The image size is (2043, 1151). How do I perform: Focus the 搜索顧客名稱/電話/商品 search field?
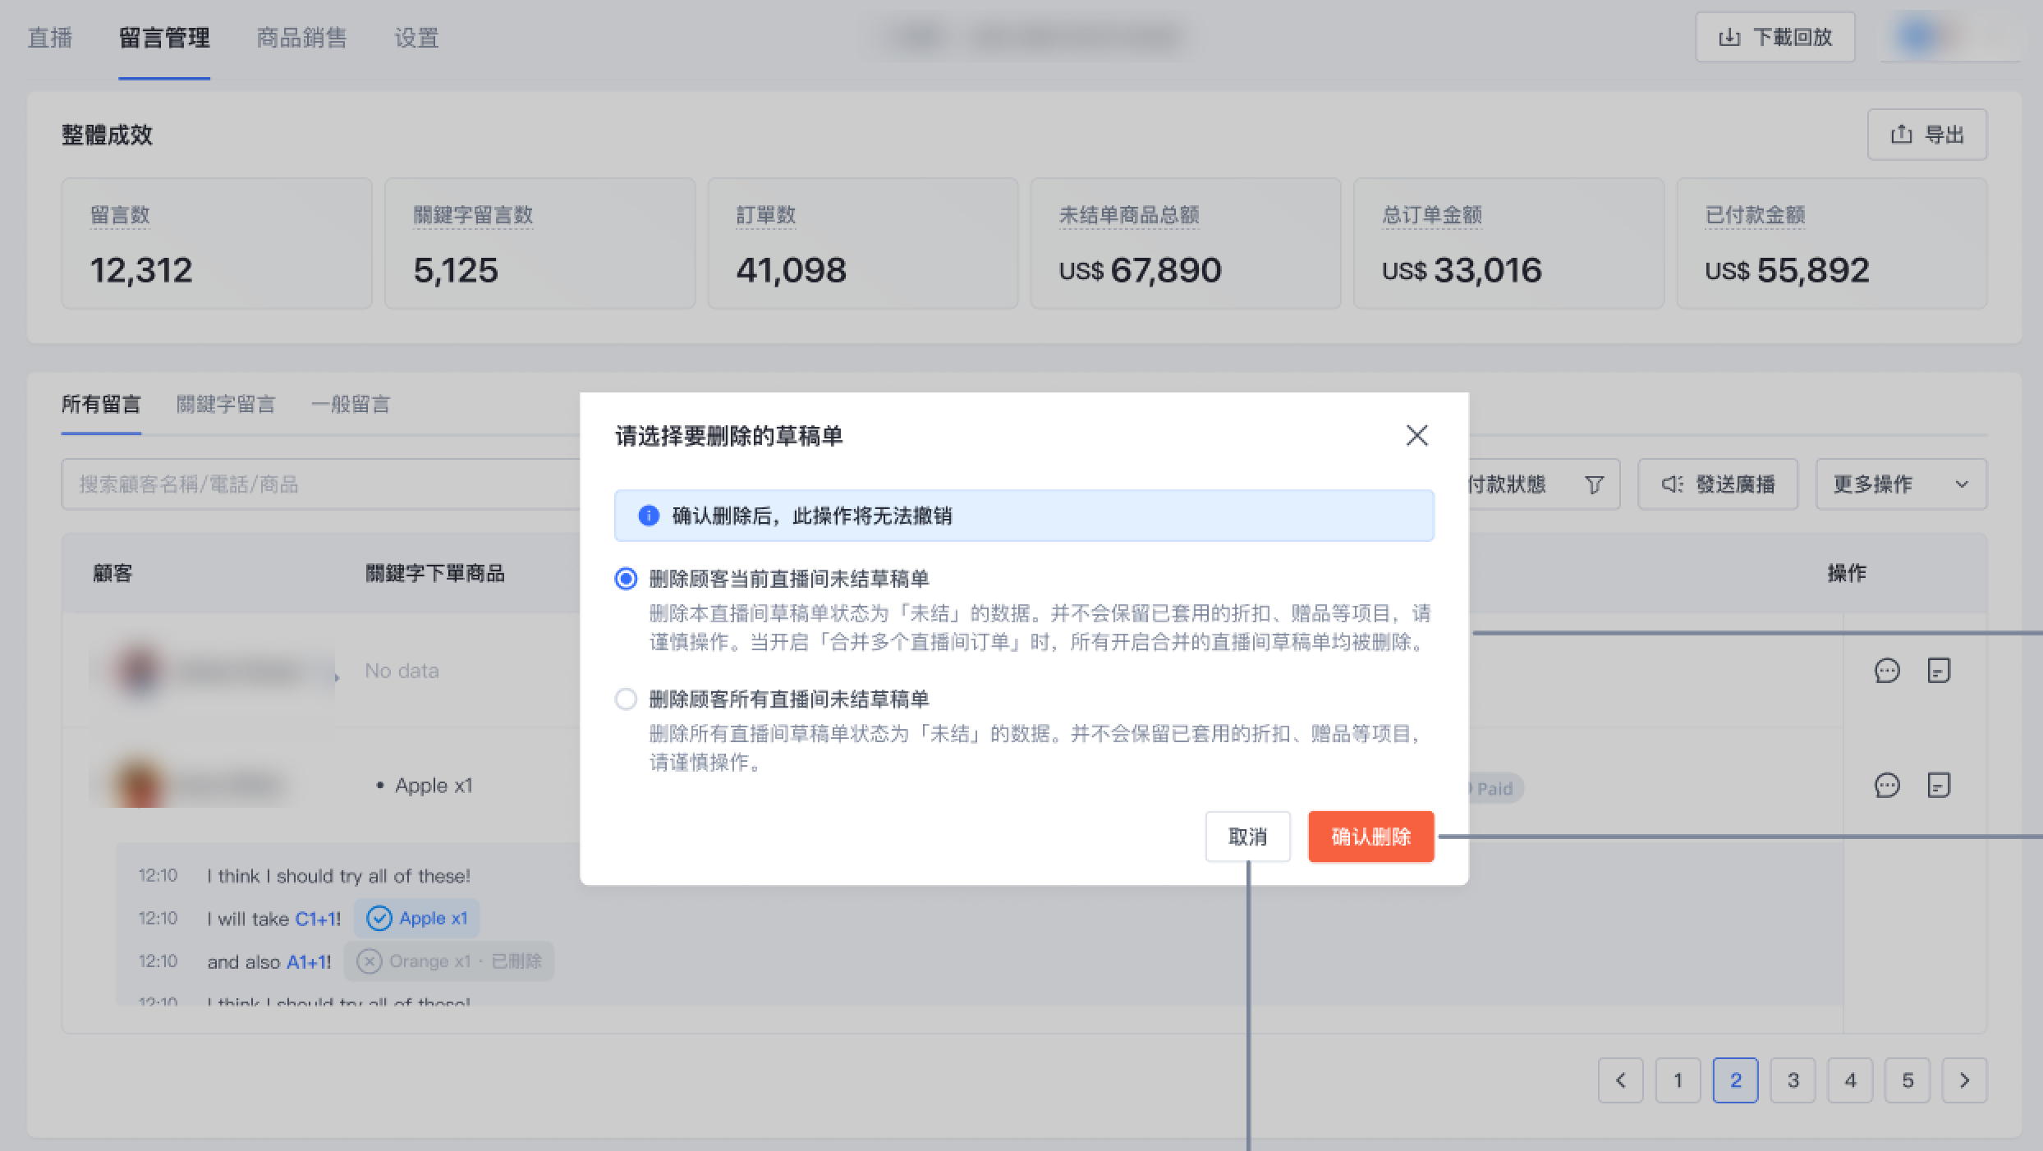321,484
